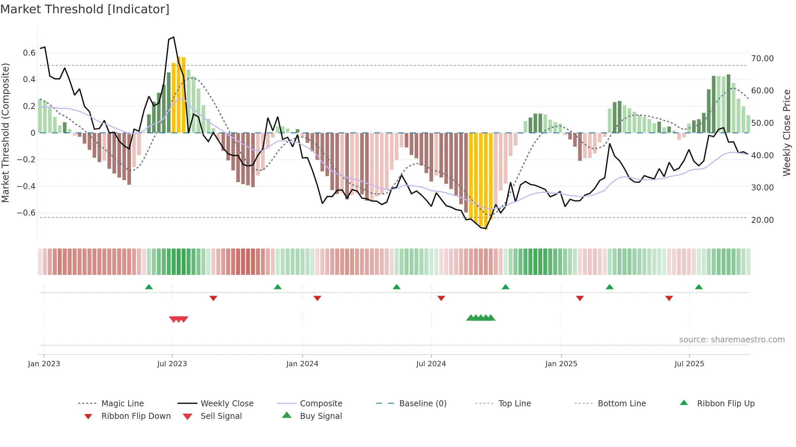Click the Jul 2024 axis label
The image size is (796, 447).
431,364
